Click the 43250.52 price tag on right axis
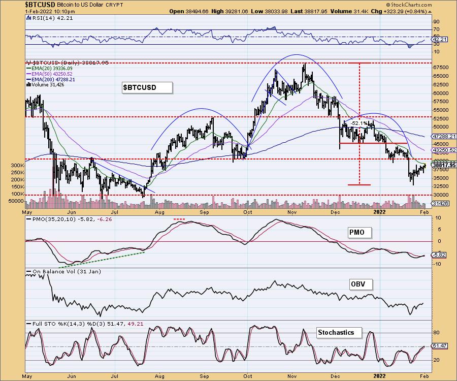This screenshot has width=457, height=381. (444, 150)
